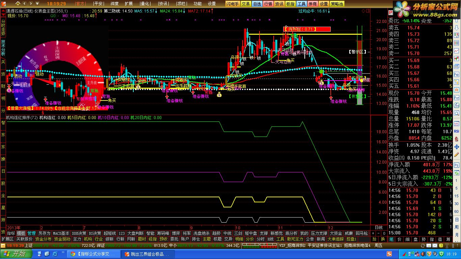Open the 敢死主力 bottom tab
The height and width of the screenshot is (259, 461).
pos(295,239)
